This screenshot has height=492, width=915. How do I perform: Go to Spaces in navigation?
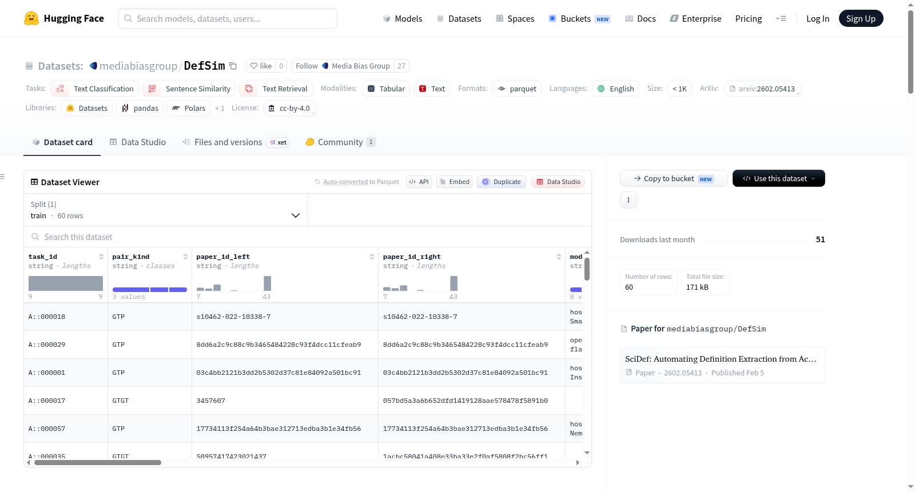pos(515,18)
